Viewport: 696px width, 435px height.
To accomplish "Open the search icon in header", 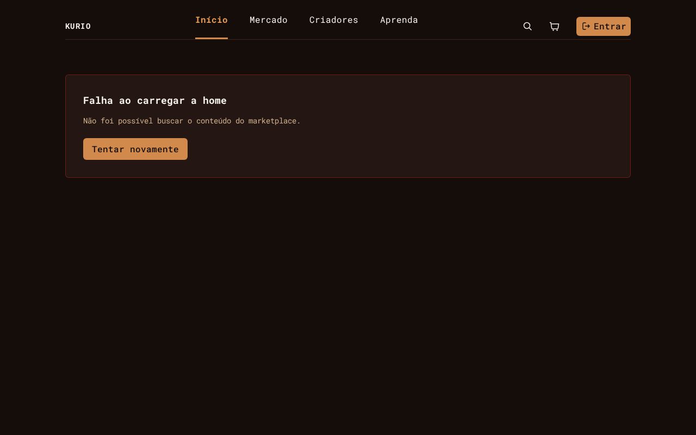I will (527, 26).
